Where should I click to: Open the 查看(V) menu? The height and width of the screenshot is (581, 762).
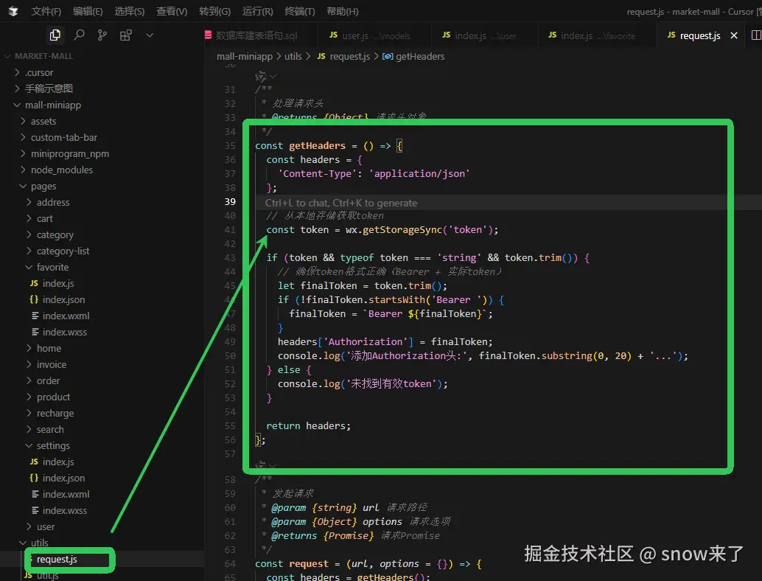[172, 11]
